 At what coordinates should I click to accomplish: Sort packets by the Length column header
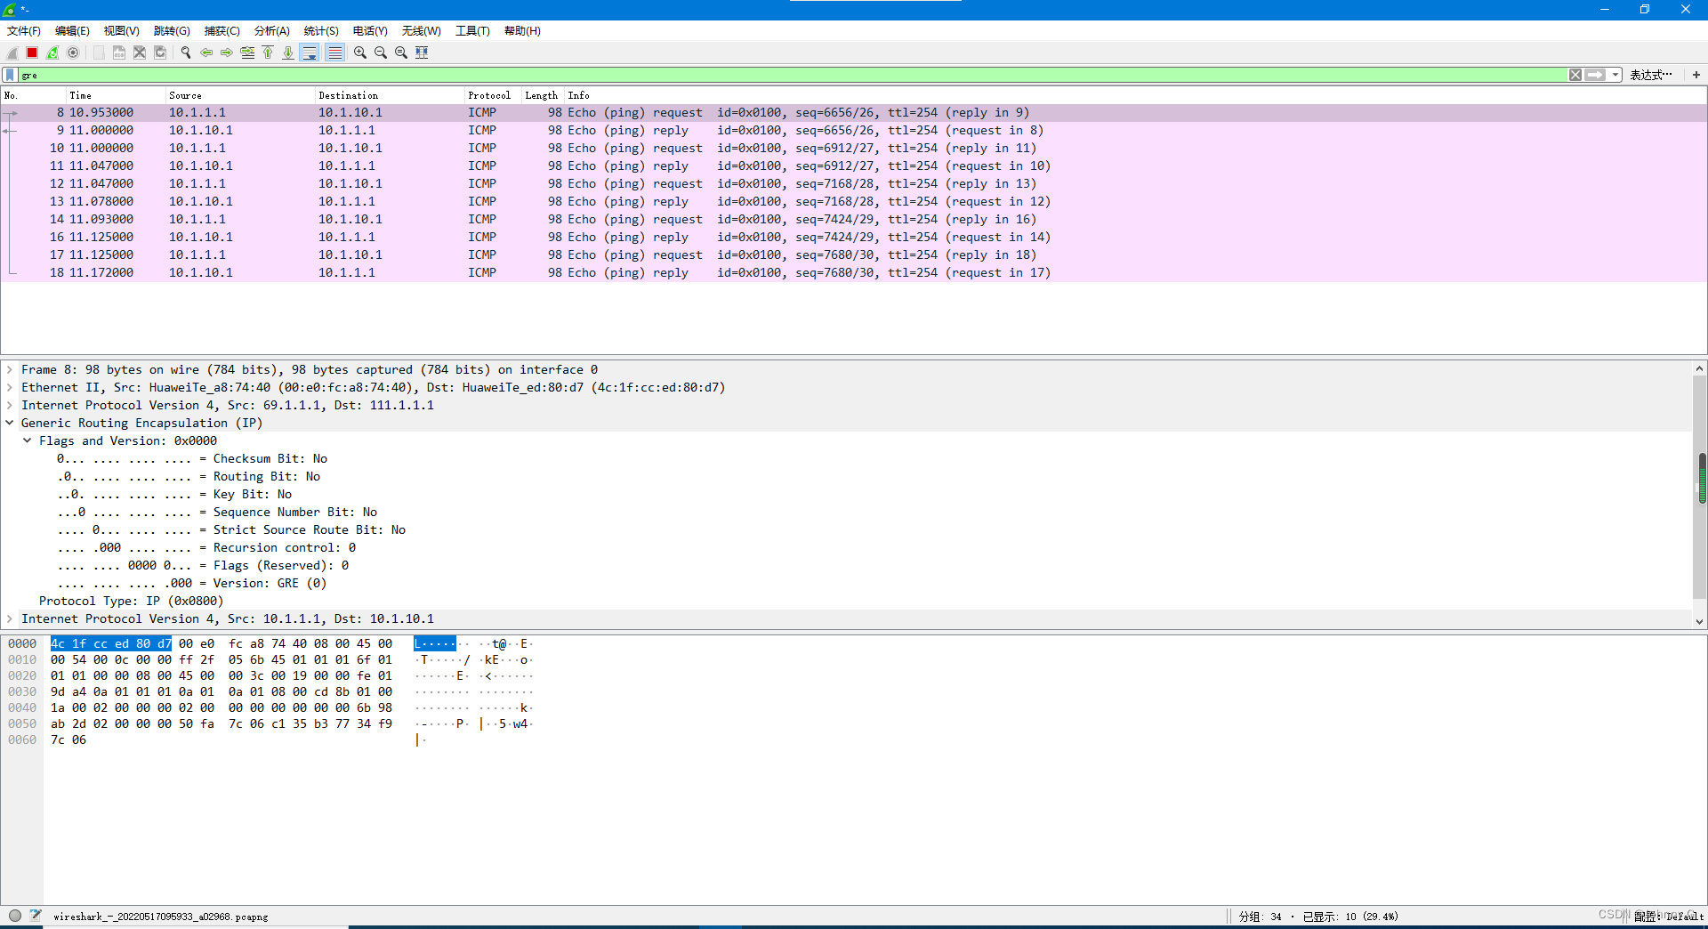(x=543, y=95)
